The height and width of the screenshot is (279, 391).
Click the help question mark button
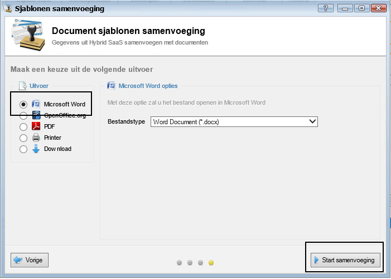pos(325,8)
